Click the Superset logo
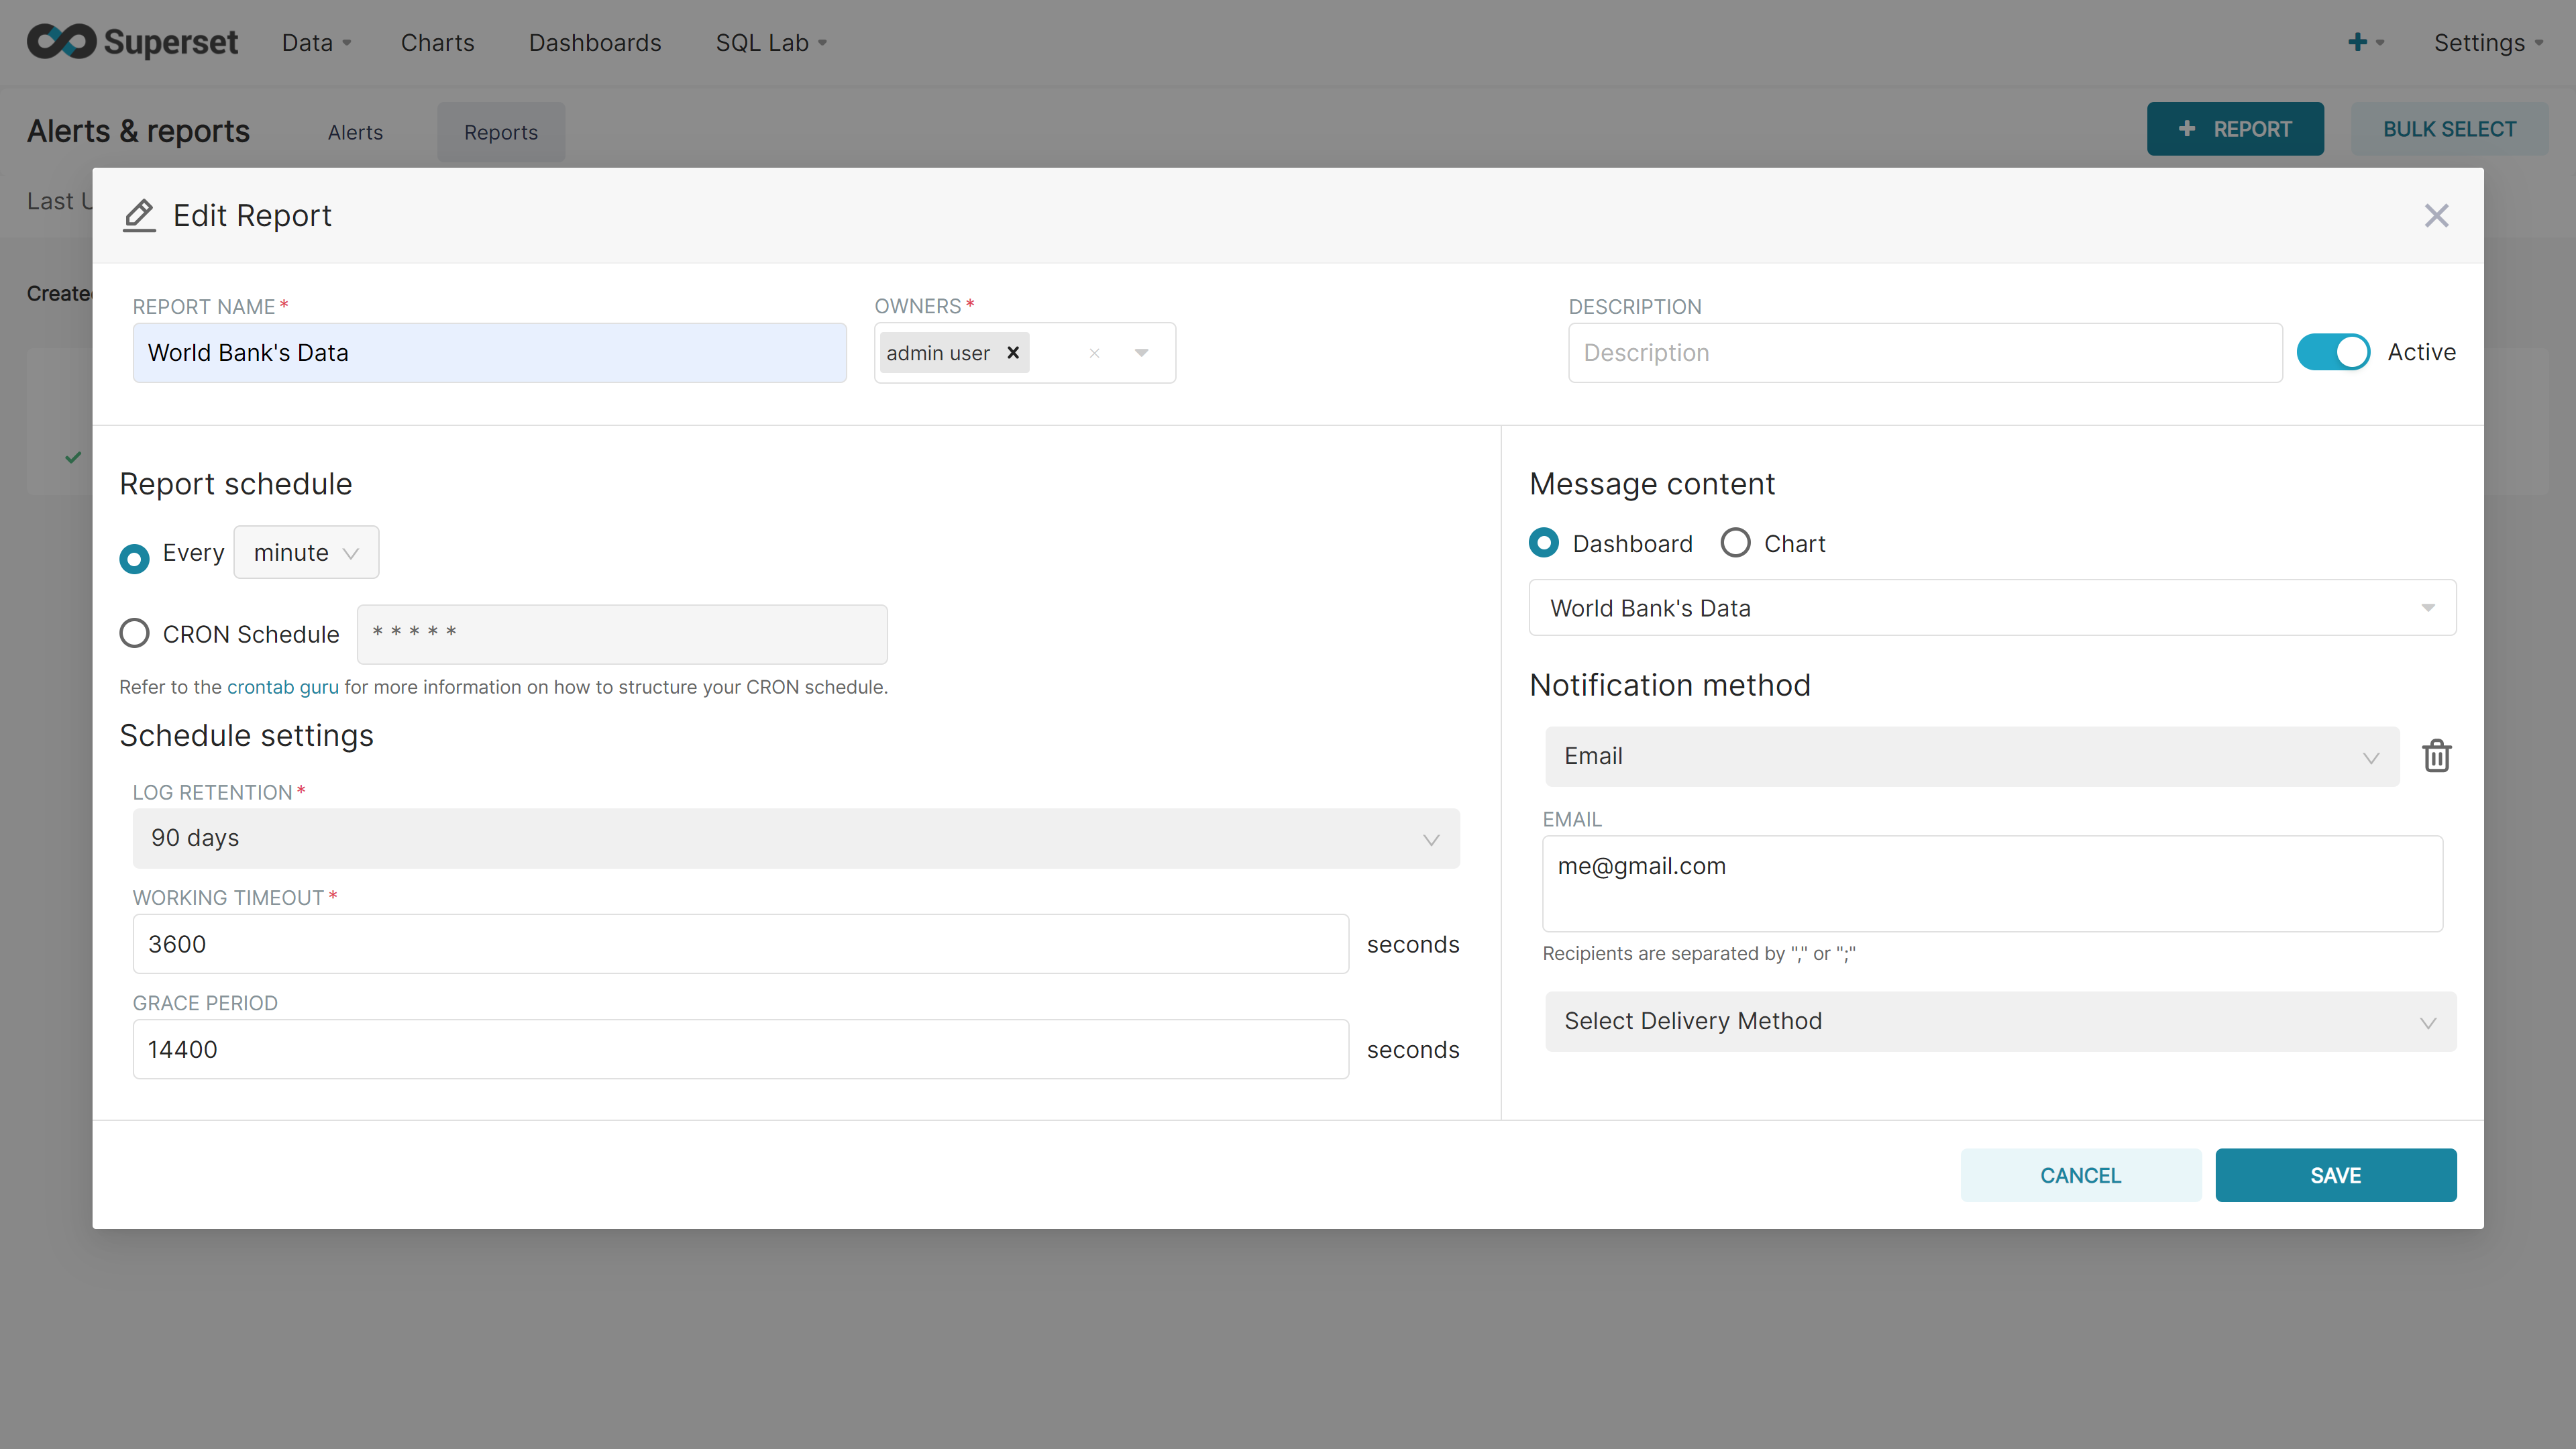The height and width of the screenshot is (1449, 2576). (x=132, y=42)
